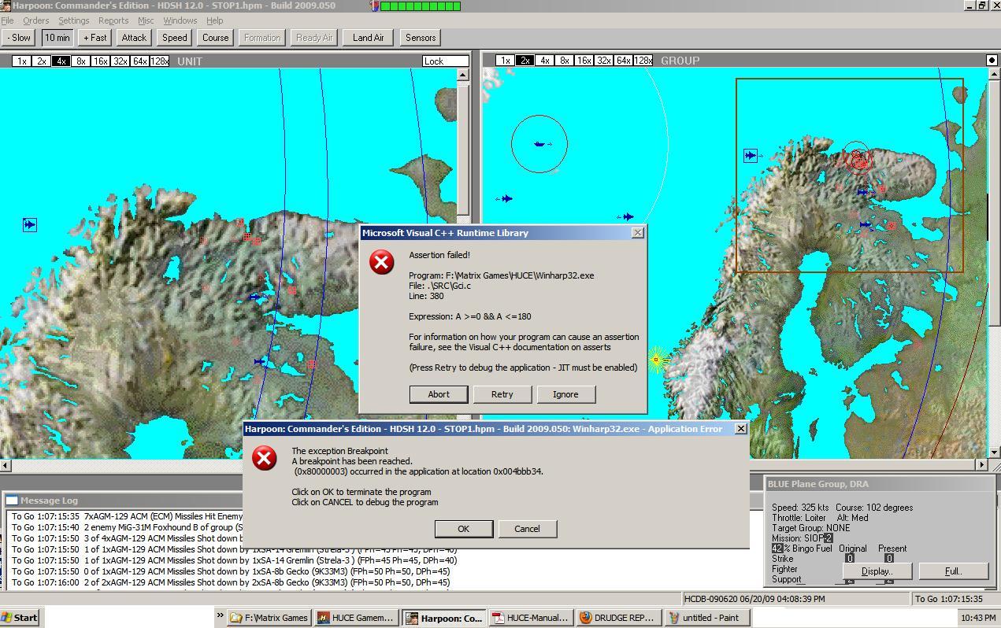1001x628 pixels.
Task: Open the Orders menu
Action: point(35,20)
